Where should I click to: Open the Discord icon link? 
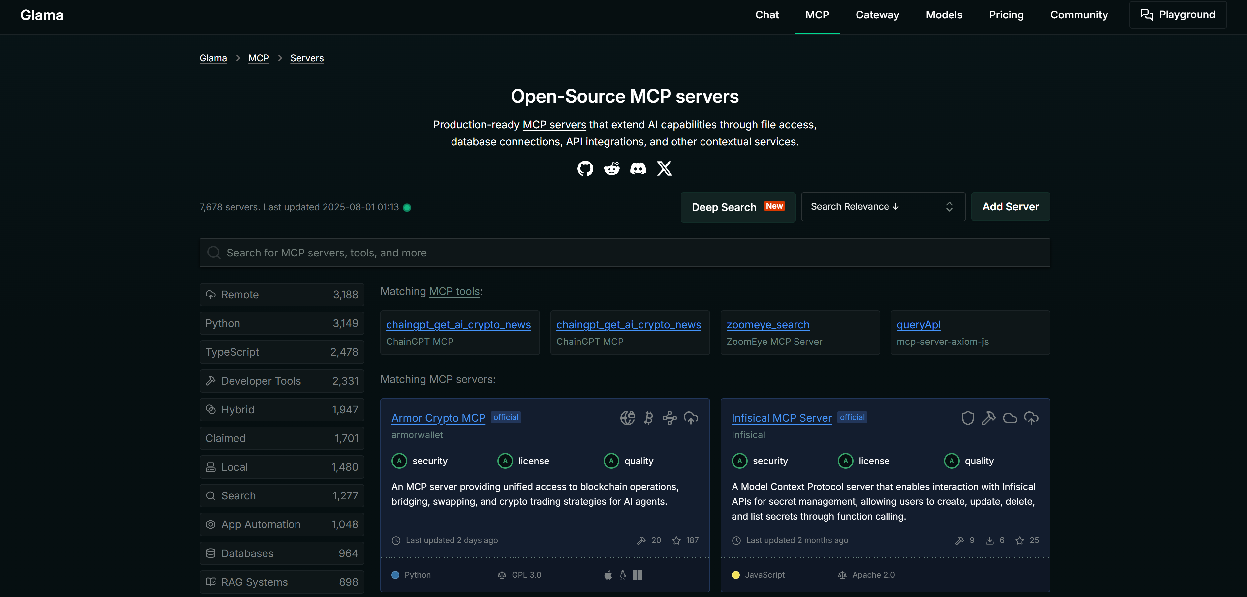pos(638,168)
